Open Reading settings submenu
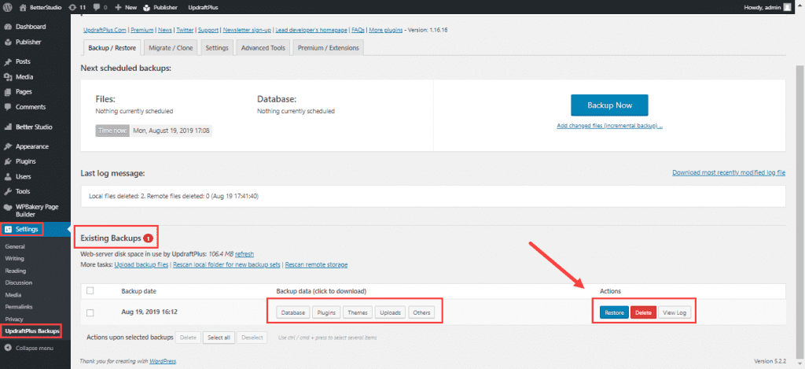 coord(16,271)
